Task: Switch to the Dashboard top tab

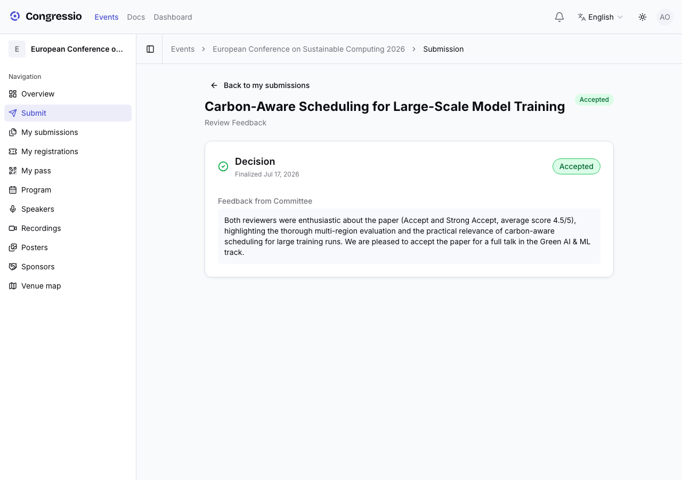Action: click(173, 17)
